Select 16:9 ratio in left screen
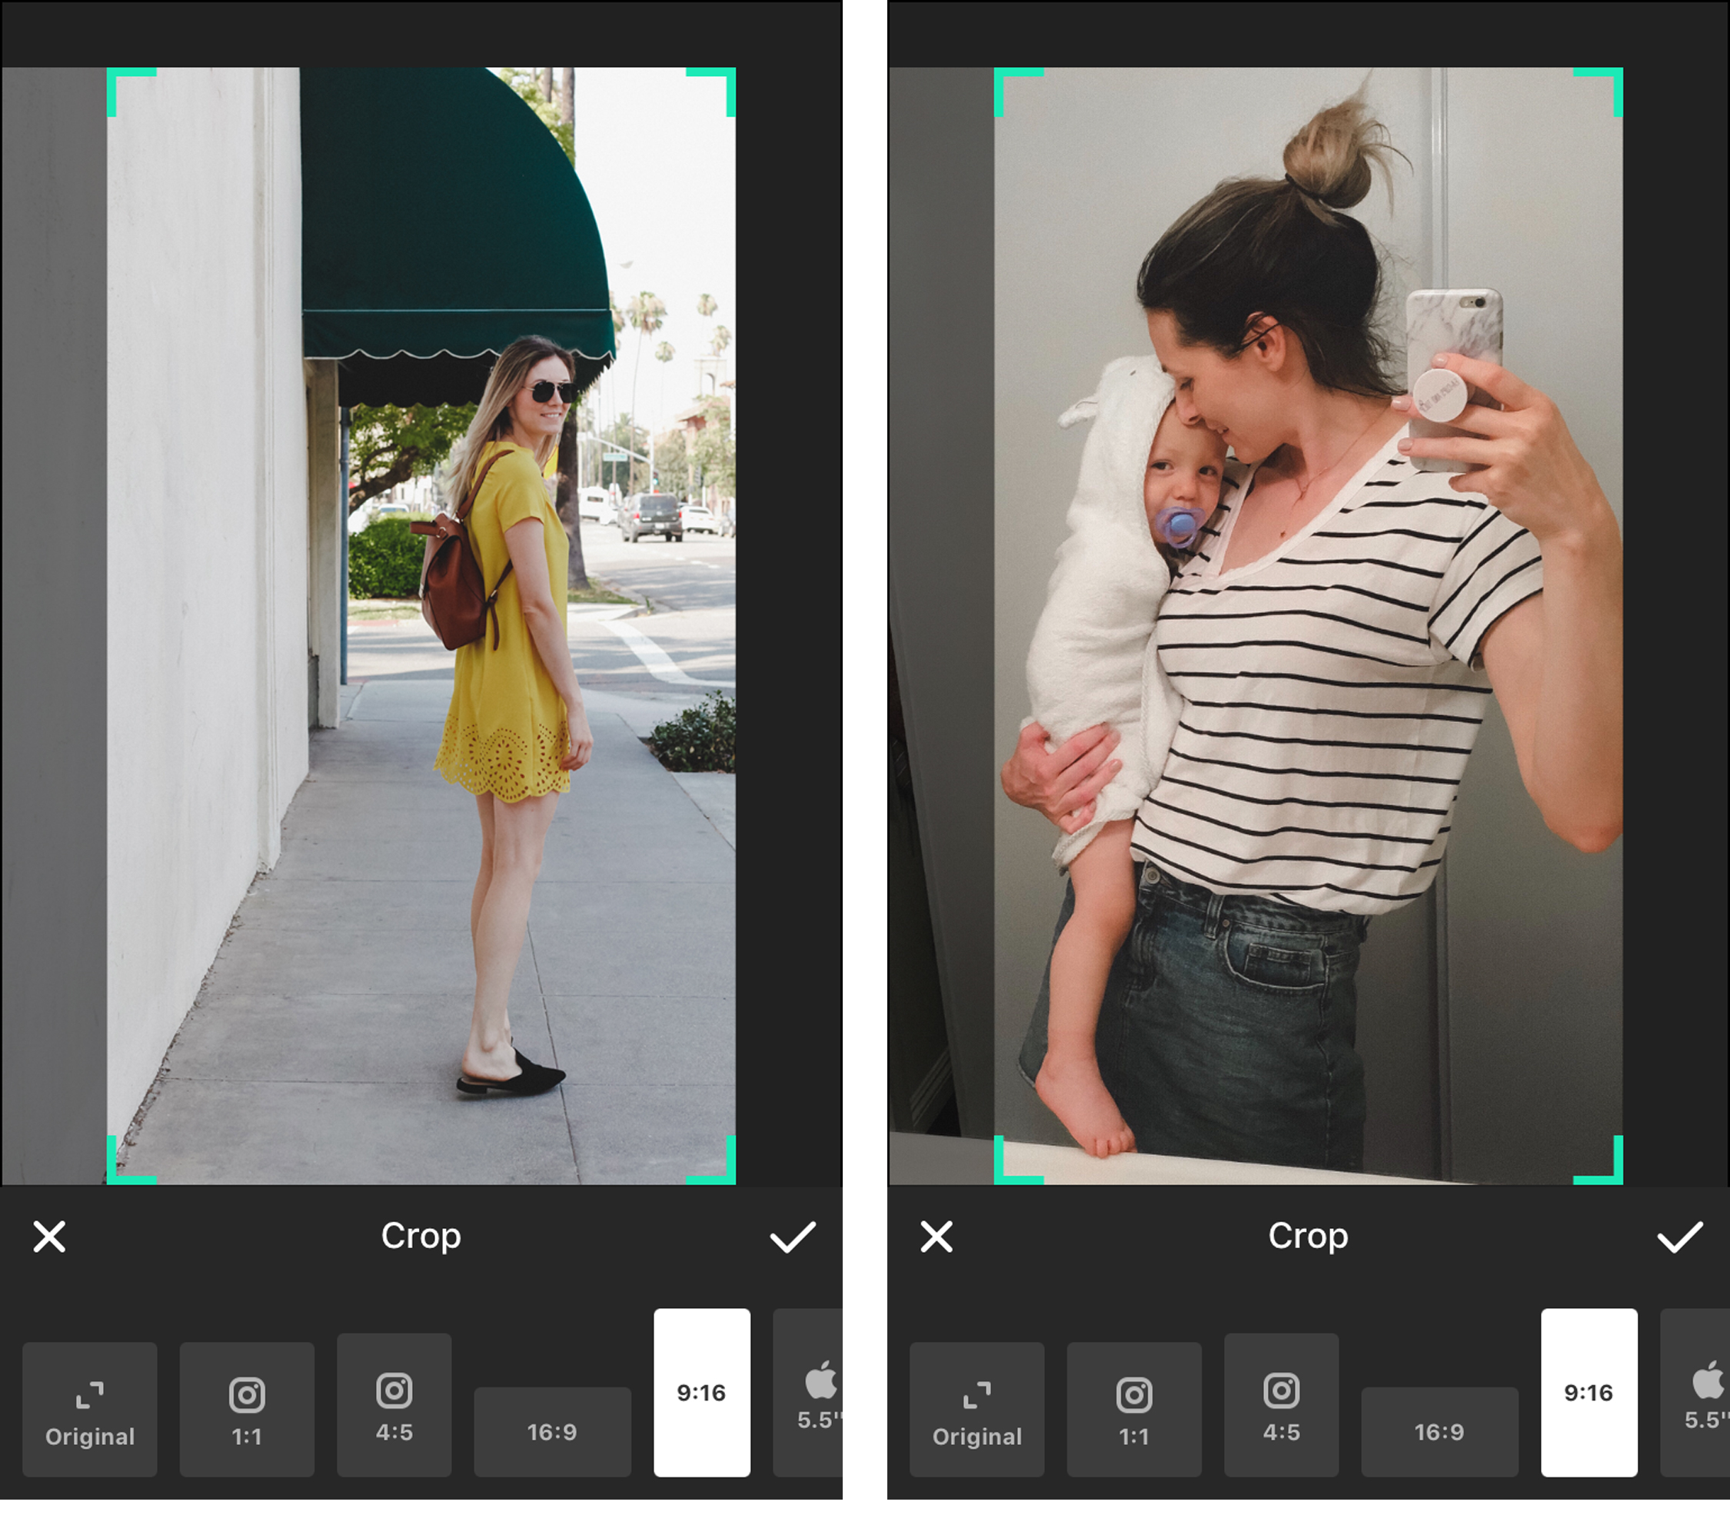Viewport: 1730px width, 1535px height. 553,1432
